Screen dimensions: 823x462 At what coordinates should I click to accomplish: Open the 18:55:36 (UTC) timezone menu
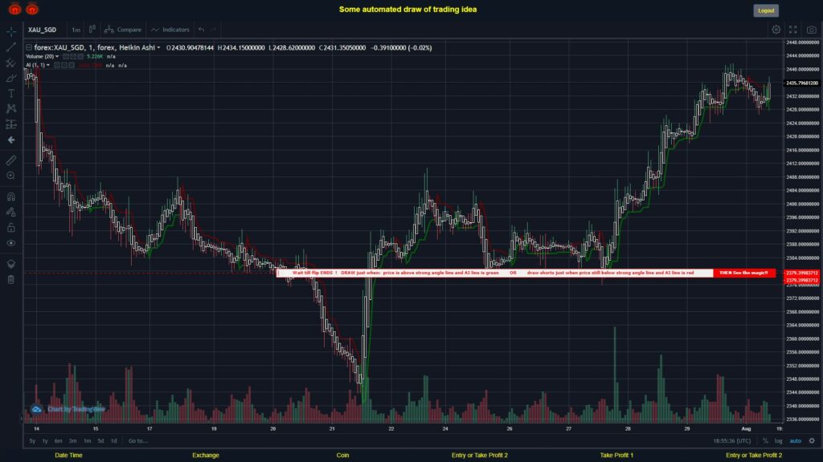731,441
